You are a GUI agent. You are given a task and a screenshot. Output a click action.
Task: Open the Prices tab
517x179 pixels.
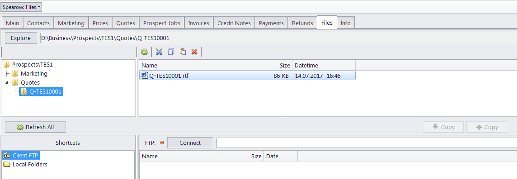coord(100,23)
